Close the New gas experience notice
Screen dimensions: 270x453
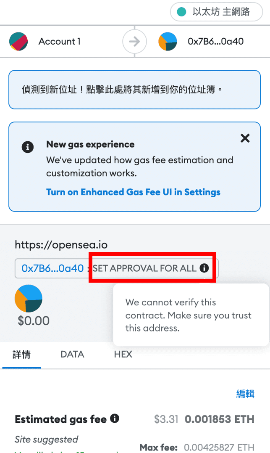coord(245,138)
